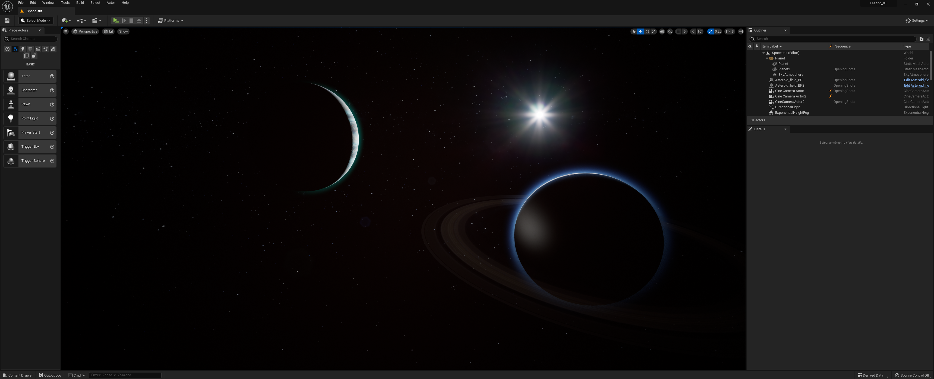
Task: Toggle world/local coordinate system globe icon
Action: (x=662, y=31)
